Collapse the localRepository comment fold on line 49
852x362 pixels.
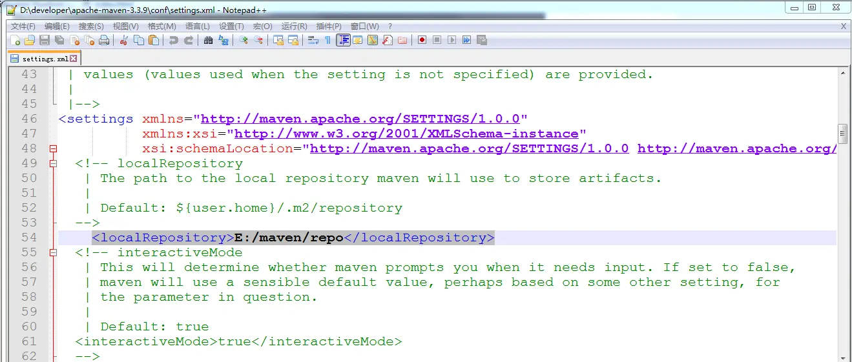54,163
